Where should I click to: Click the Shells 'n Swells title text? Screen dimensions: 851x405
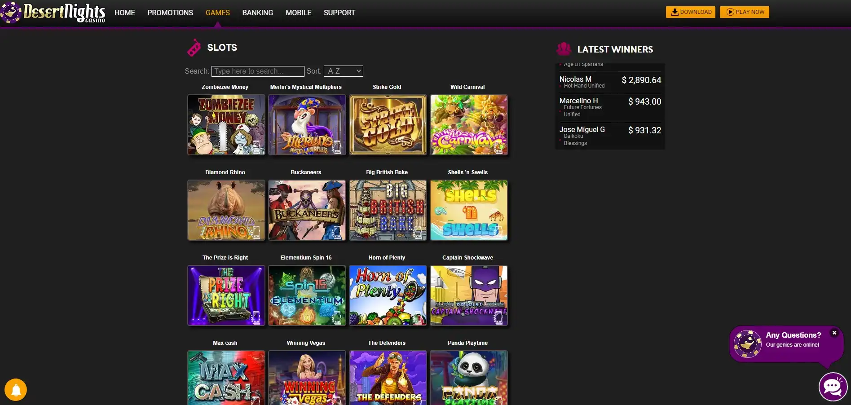[x=467, y=172]
